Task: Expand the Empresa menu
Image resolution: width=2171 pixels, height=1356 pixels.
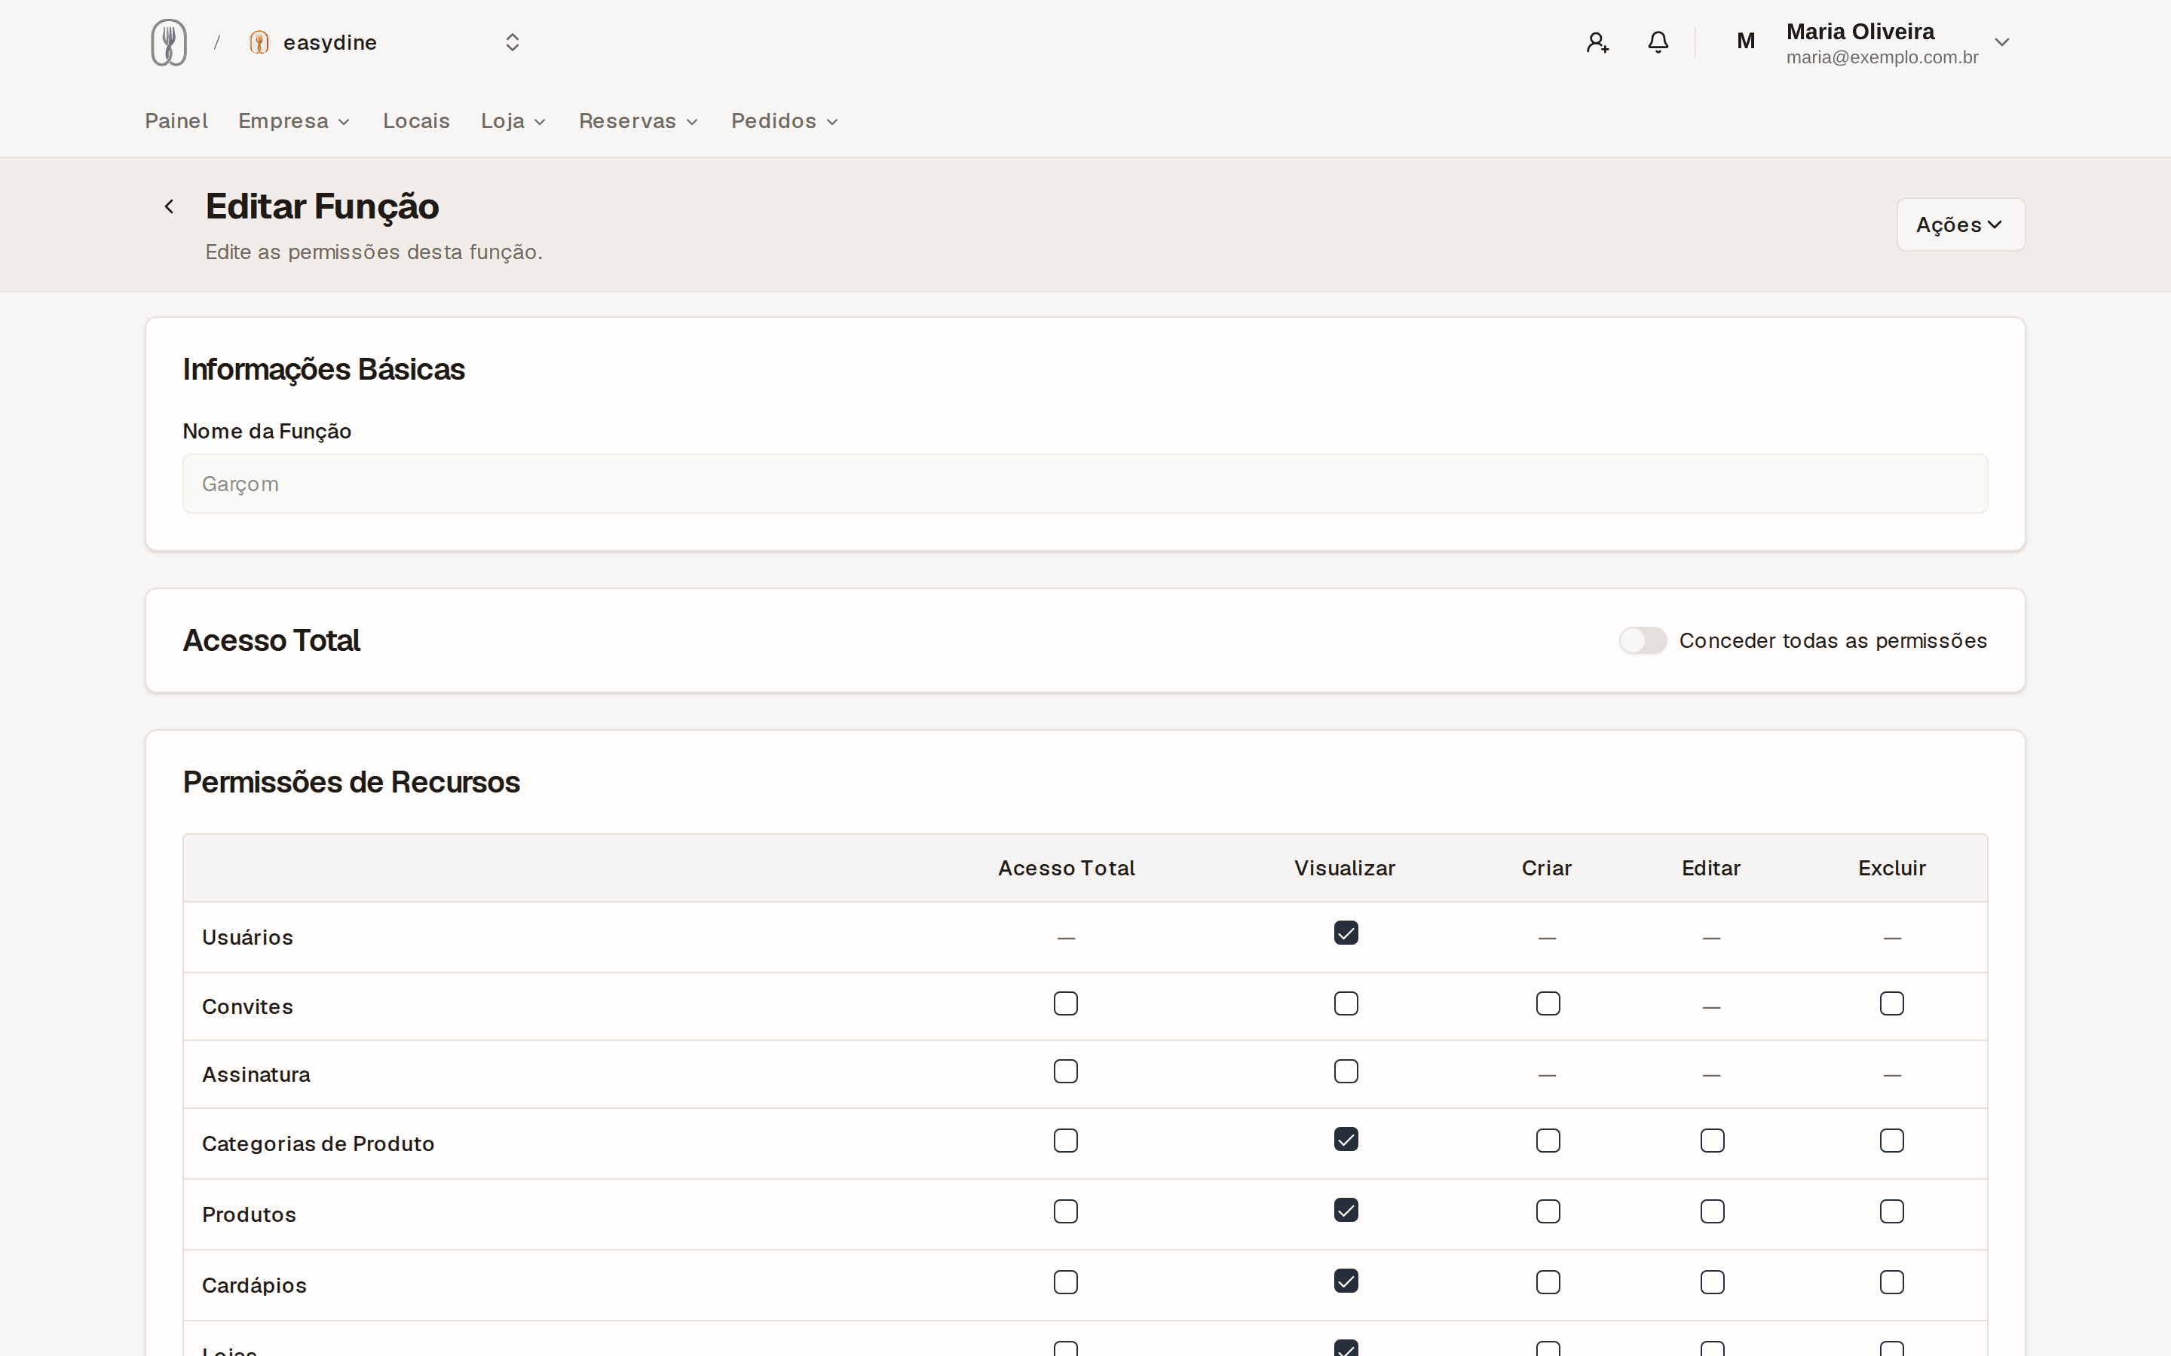Action: click(x=294, y=121)
